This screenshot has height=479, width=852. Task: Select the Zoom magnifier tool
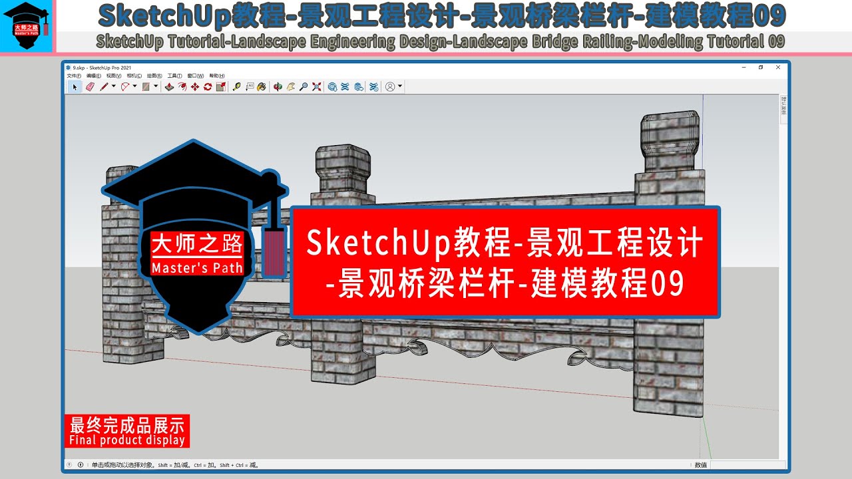(304, 86)
